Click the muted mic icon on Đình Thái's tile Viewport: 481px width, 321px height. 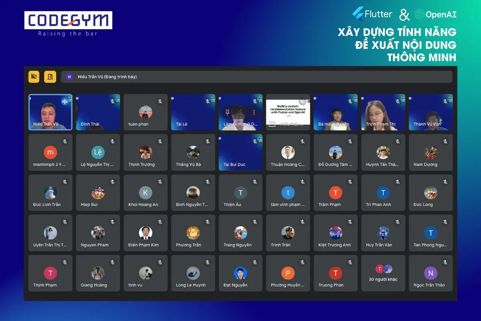click(x=113, y=102)
